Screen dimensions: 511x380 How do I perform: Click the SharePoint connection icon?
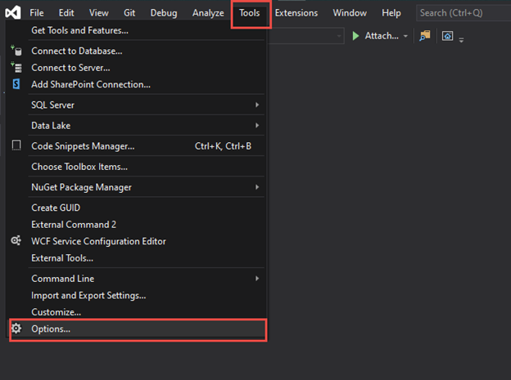coord(16,84)
